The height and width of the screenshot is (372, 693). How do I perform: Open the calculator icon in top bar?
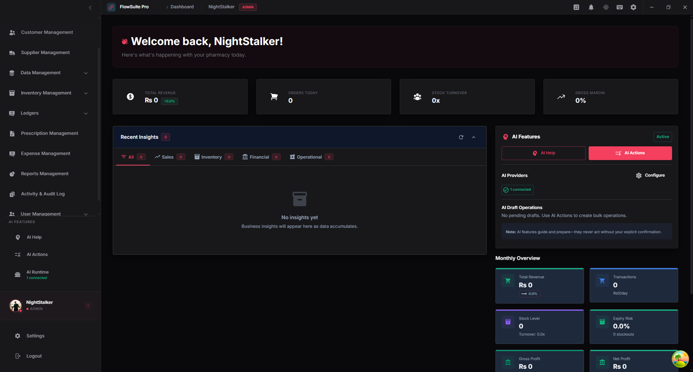(576, 7)
